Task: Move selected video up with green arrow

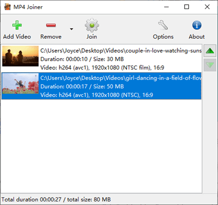Action: tap(210, 51)
